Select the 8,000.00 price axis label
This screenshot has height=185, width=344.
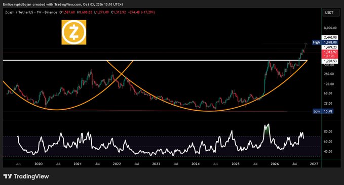coord(330,28)
